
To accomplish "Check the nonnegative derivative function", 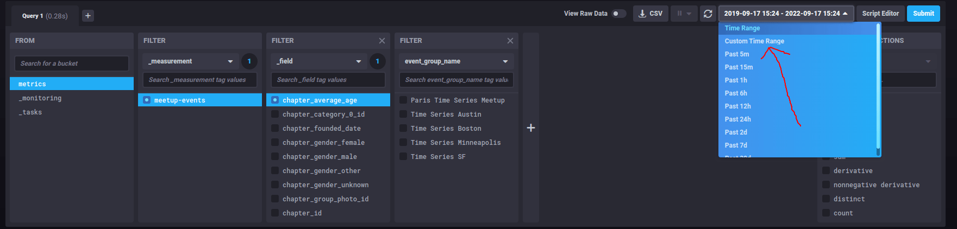I will (x=826, y=185).
